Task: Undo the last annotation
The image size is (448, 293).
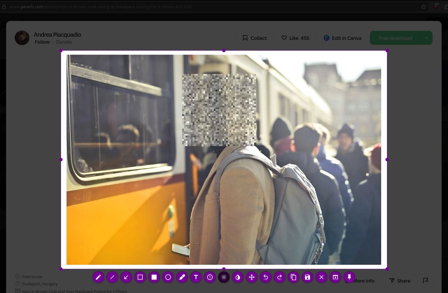Action: (266, 277)
